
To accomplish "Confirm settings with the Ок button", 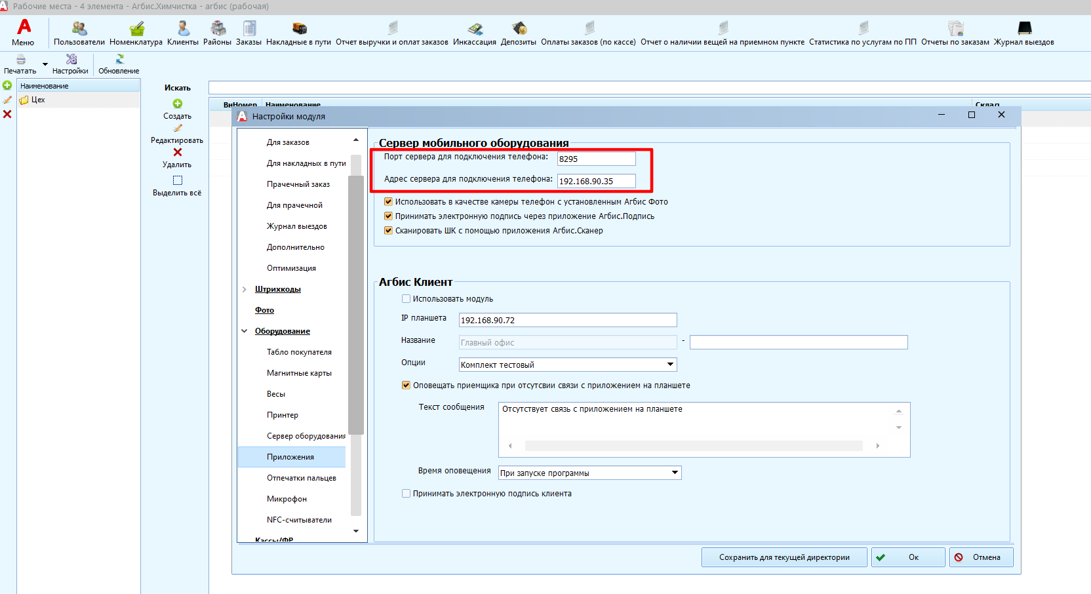I will [x=908, y=557].
